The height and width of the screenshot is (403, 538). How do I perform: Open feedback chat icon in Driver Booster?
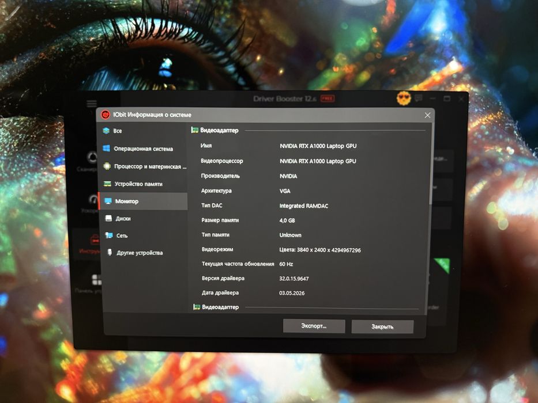pos(418,98)
